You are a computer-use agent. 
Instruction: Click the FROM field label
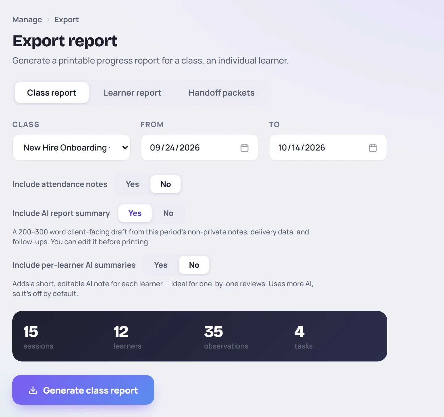tap(152, 124)
